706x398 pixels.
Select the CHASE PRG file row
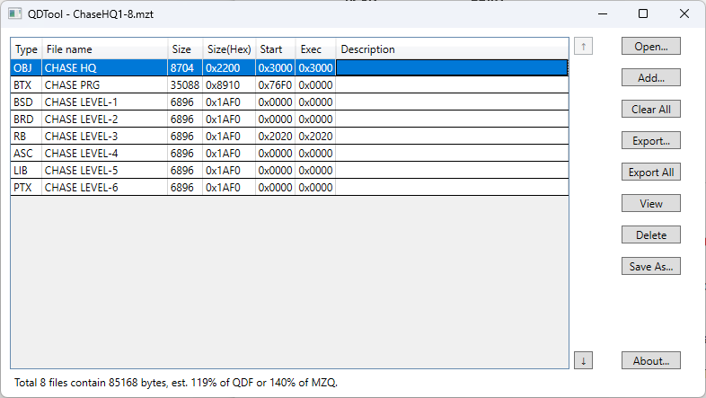pyautogui.click(x=103, y=84)
